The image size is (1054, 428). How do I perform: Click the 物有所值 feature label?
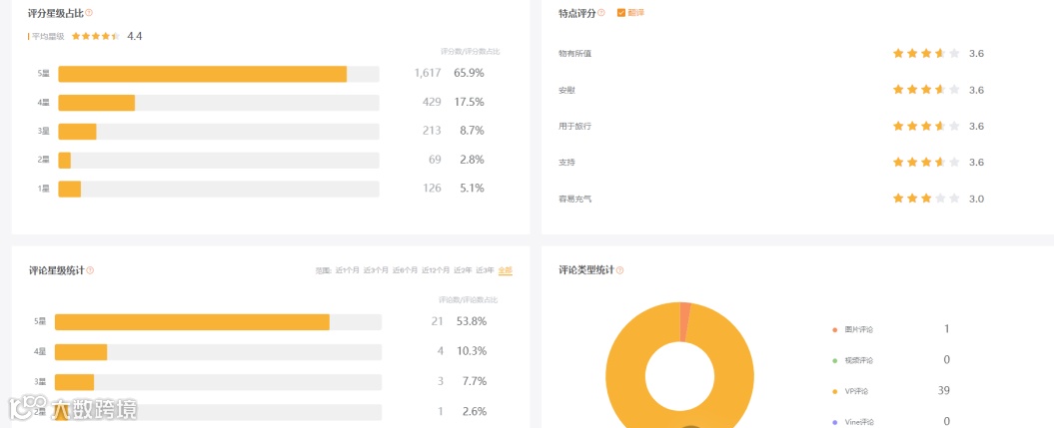point(574,54)
